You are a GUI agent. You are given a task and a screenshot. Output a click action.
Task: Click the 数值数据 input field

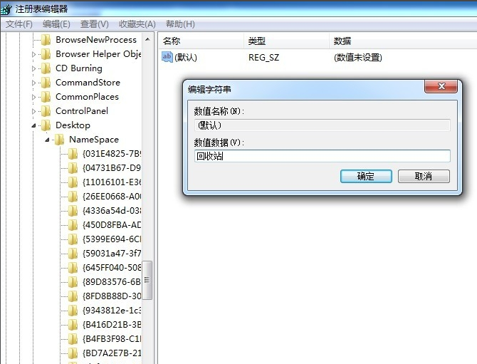pos(323,156)
